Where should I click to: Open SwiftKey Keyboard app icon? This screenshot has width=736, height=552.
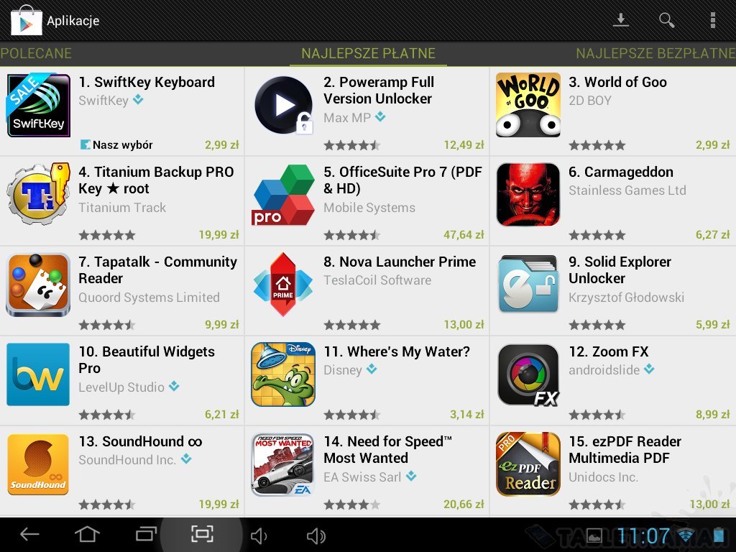[38, 105]
